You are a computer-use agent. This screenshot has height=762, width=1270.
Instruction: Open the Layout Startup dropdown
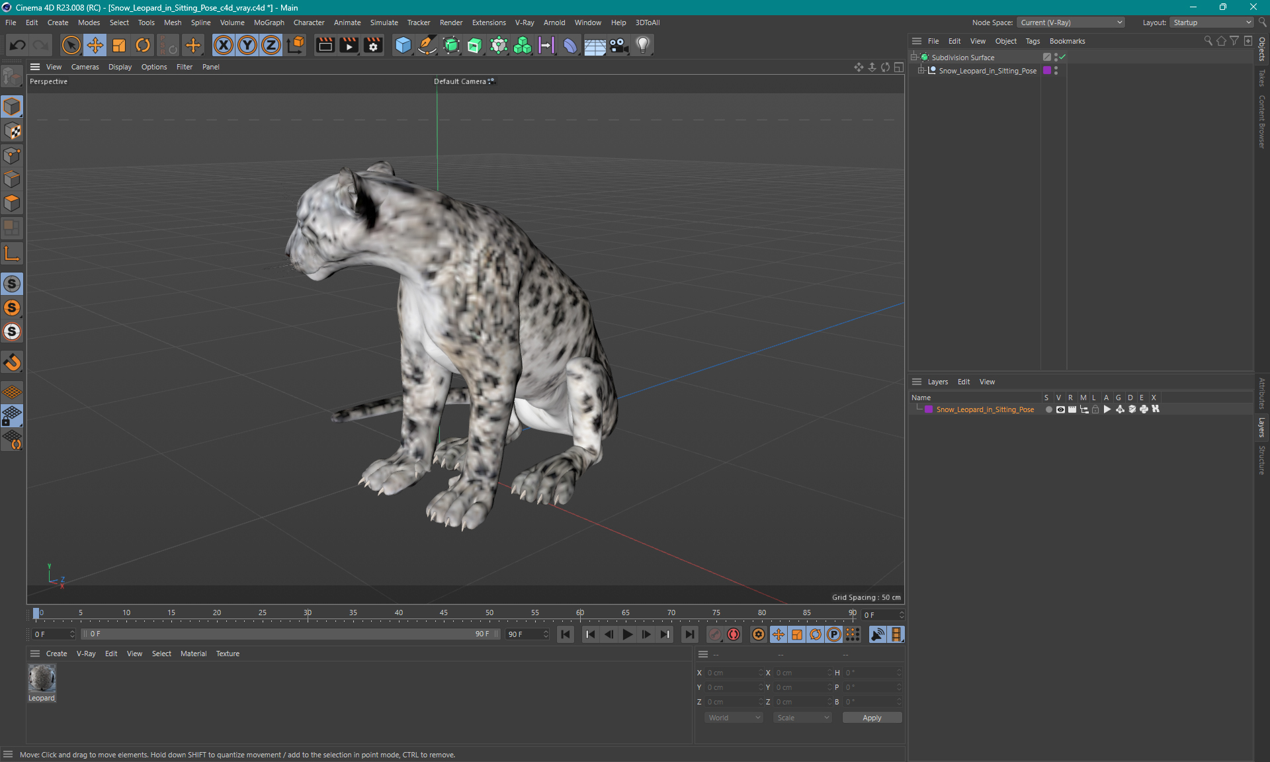click(x=1212, y=22)
